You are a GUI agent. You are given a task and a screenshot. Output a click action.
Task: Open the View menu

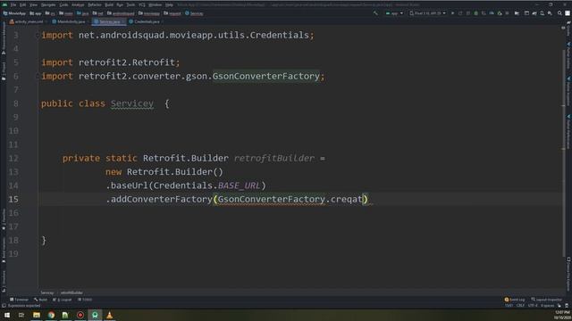34,5
